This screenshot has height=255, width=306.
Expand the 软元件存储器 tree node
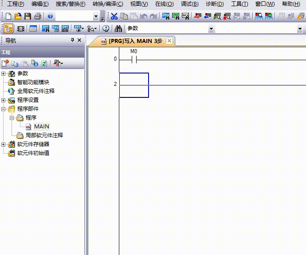pyautogui.click(x=4, y=144)
